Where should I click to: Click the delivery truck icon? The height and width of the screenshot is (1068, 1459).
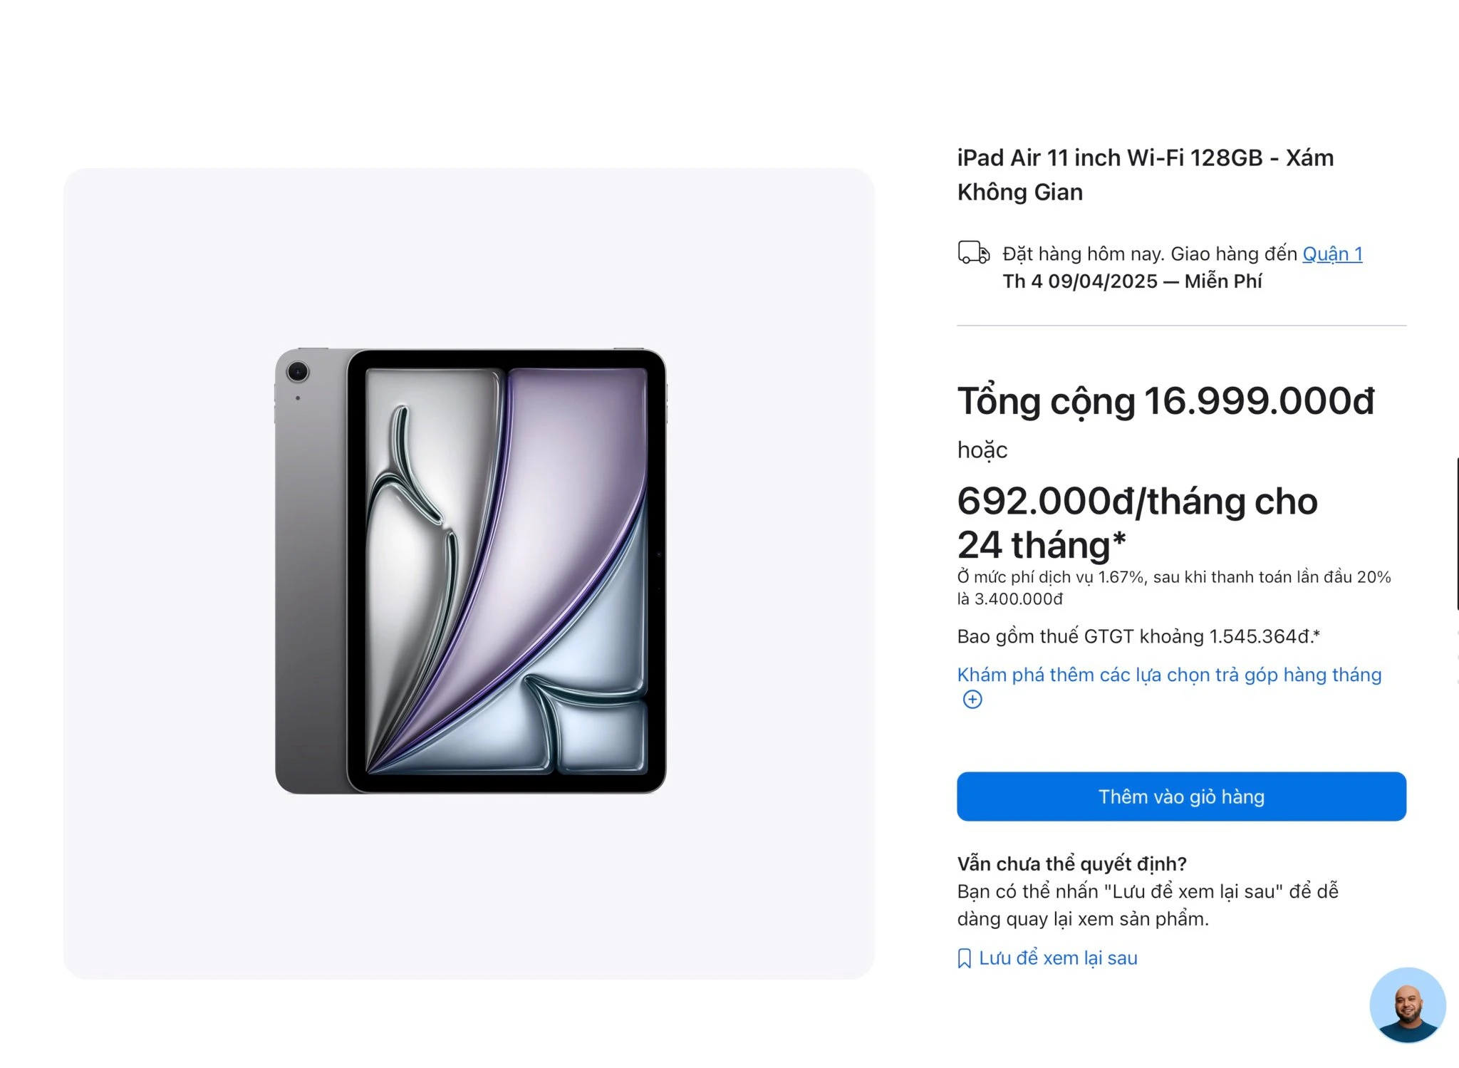point(973,253)
